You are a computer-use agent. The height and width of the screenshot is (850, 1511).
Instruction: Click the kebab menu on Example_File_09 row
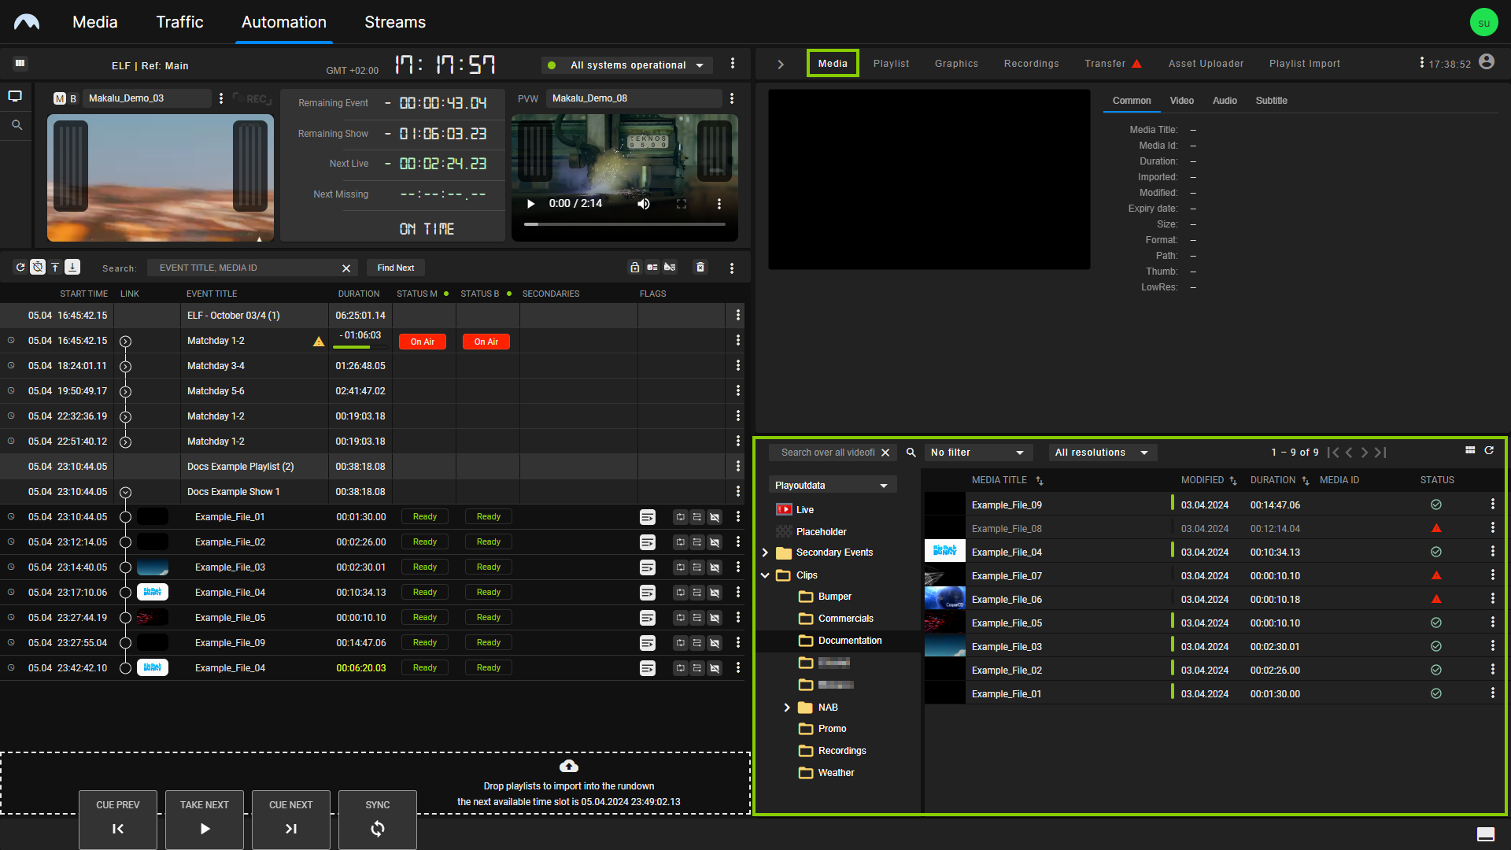pos(1493,504)
